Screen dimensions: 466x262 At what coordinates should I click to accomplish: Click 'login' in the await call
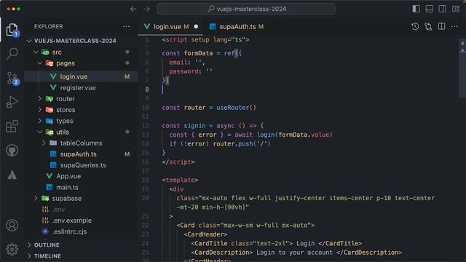coord(266,135)
